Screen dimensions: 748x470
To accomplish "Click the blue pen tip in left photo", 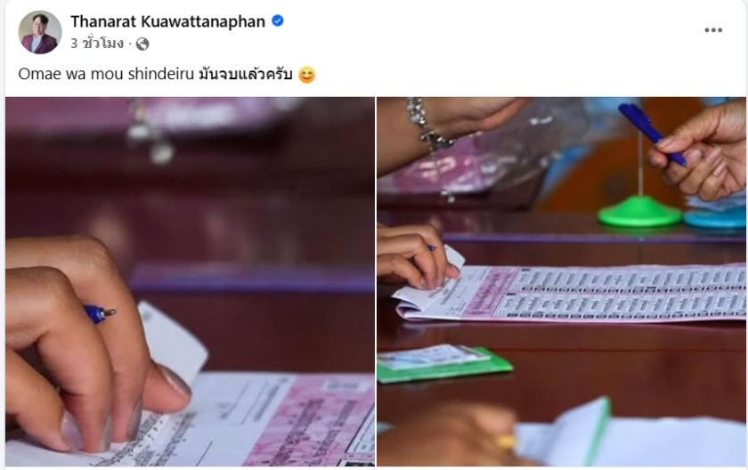I will point(100,313).
